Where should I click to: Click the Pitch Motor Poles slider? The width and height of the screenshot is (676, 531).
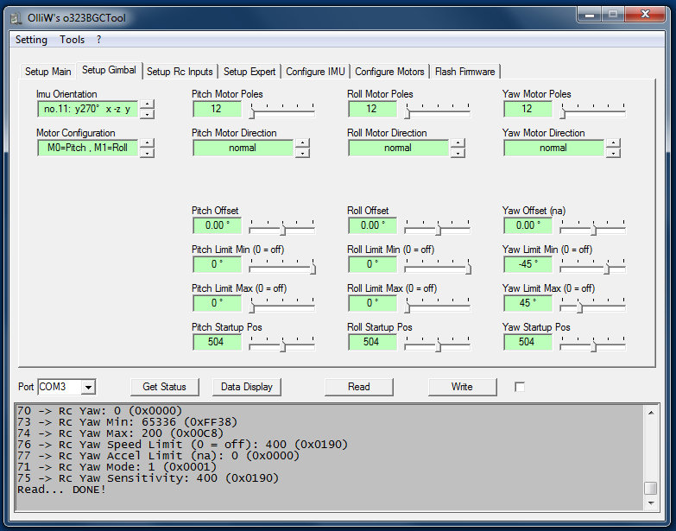point(281,110)
